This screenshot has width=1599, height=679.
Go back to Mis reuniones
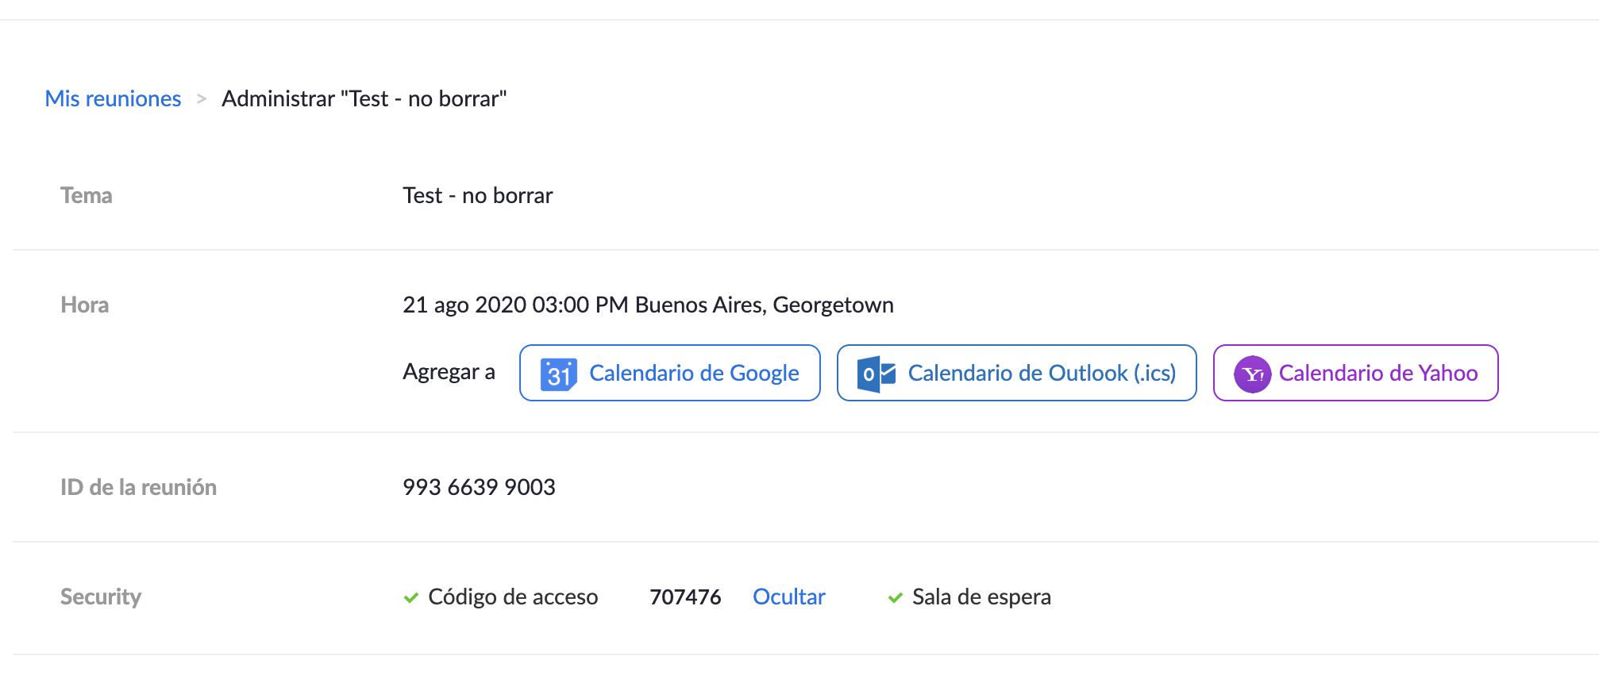(113, 98)
